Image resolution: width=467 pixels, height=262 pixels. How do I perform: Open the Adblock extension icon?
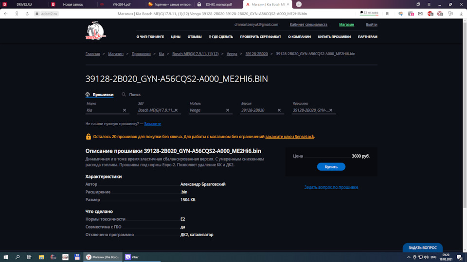click(x=430, y=14)
